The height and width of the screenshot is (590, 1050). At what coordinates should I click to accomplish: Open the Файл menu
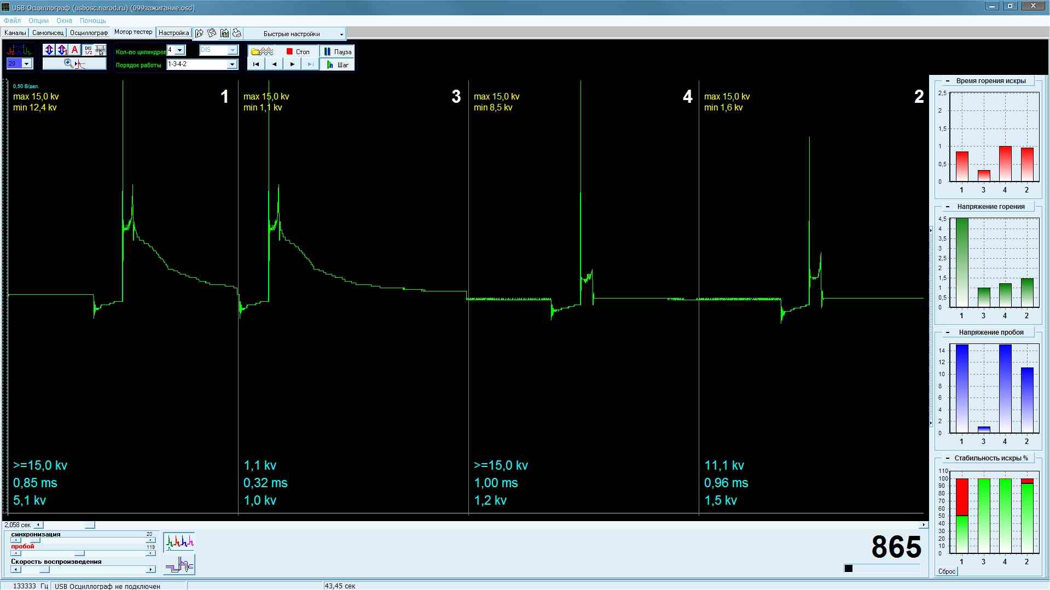click(12, 21)
